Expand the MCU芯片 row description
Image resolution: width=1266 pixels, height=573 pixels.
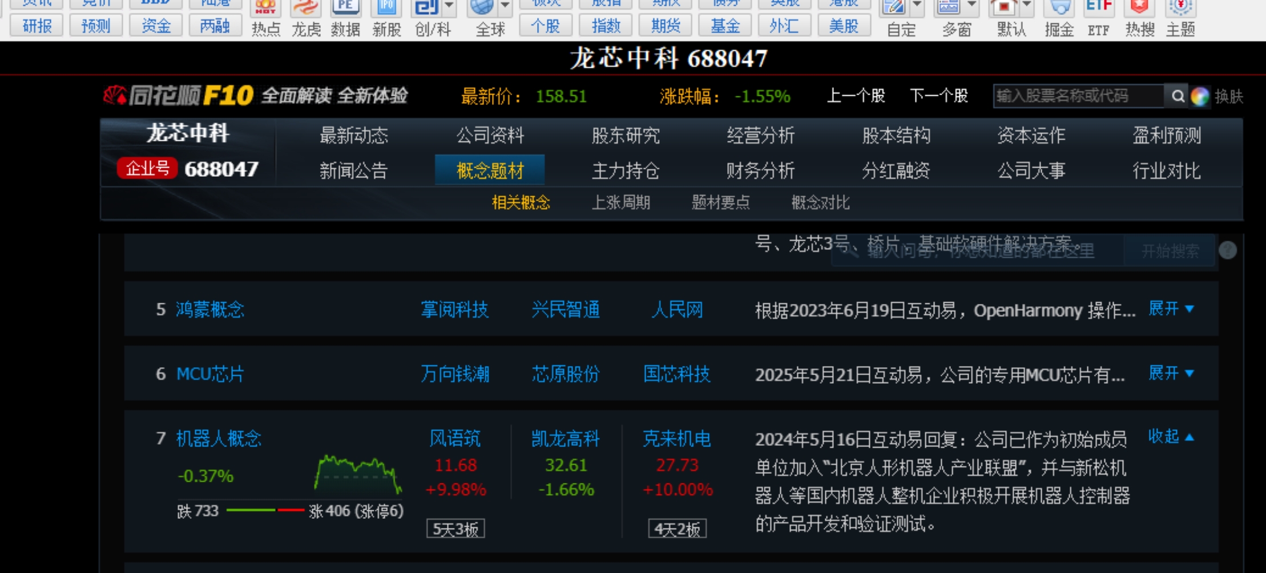click(1171, 373)
